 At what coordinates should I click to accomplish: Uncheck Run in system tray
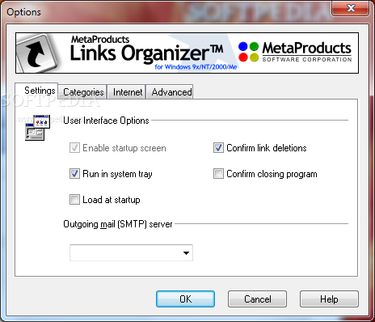74,174
